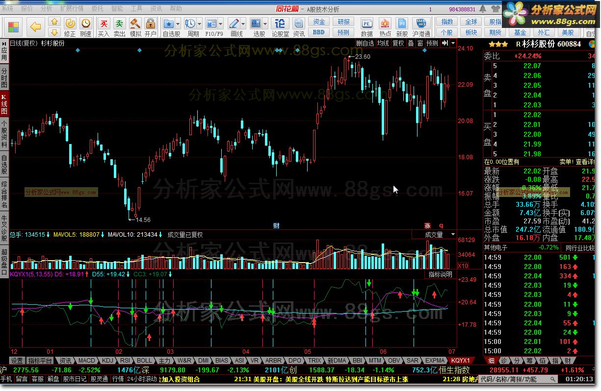Screen dimensions: 601x391
Task: Toggle the 窗 window option
Action: [x=420, y=43]
